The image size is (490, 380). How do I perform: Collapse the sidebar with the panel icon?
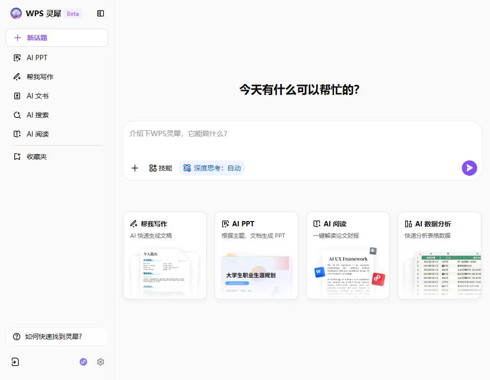click(x=101, y=13)
